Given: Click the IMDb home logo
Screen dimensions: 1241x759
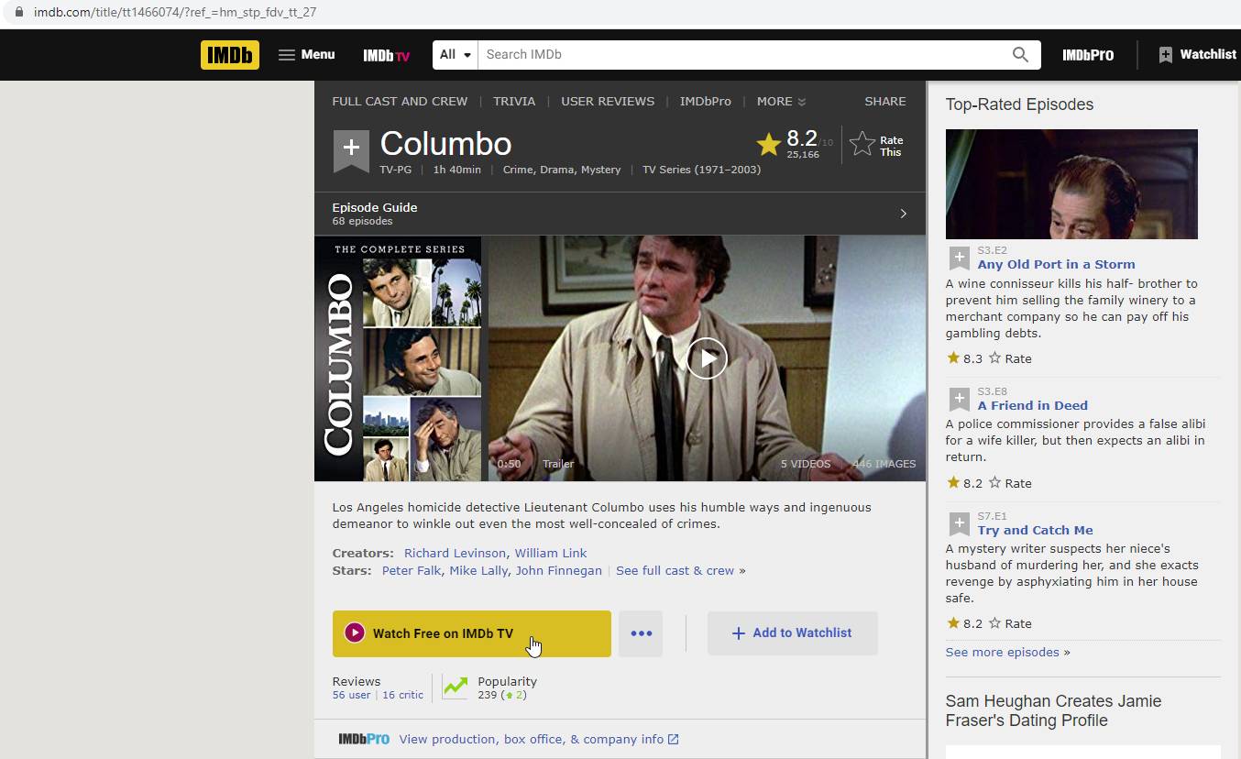Looking at the screenshot, I should (x=229, y=55).
